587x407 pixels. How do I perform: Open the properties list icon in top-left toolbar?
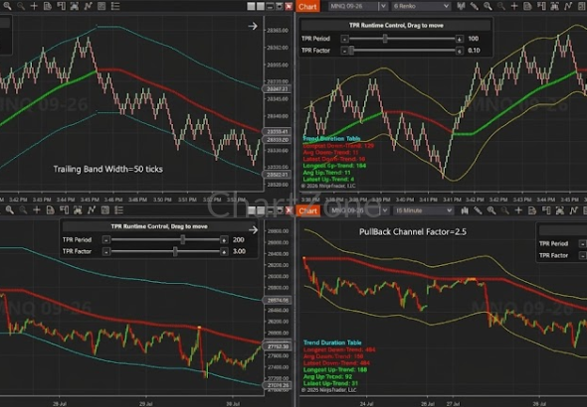coord(115,6)
